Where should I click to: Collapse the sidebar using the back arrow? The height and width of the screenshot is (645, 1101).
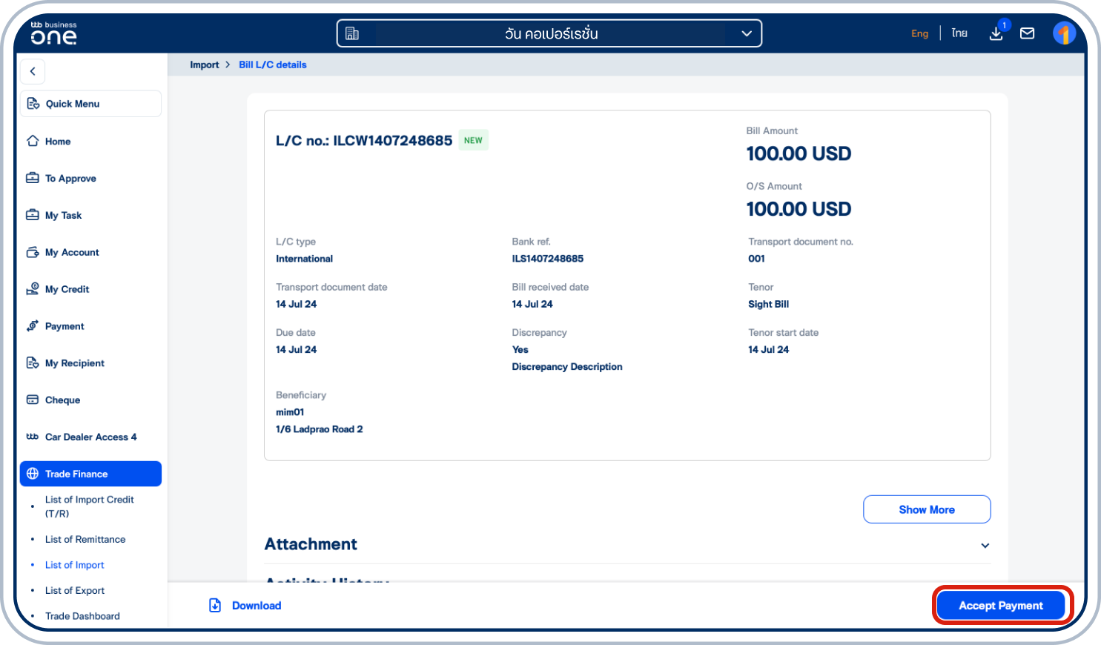click(x=32, y=71)
